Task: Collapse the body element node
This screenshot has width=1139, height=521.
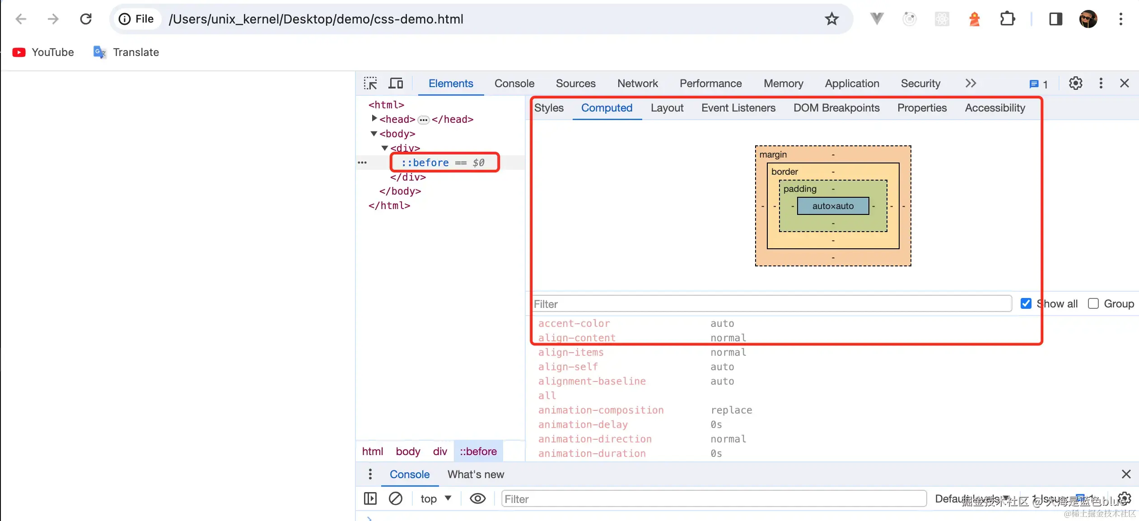Action: click(x=373, y=134)
